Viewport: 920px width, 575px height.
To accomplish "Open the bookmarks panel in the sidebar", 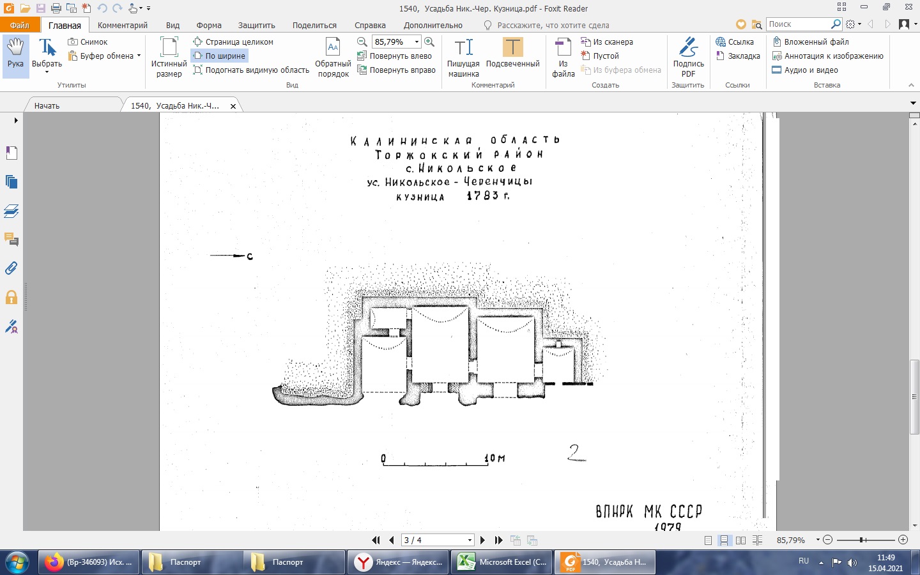I will tap(11, 153).
